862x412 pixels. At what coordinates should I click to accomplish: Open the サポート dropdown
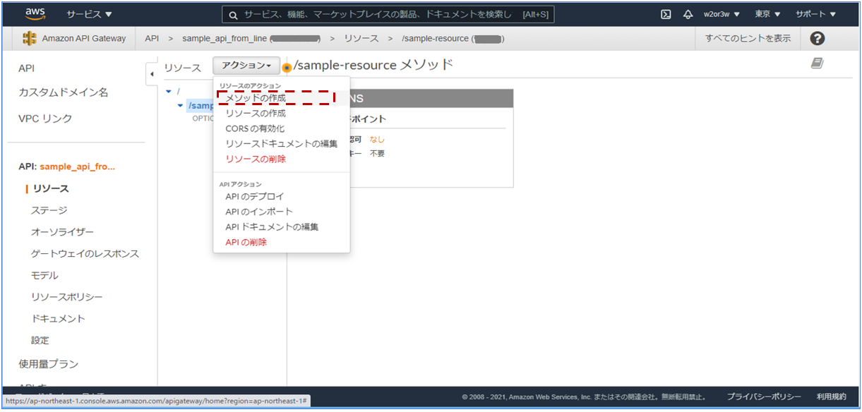[x=817, y=13]
